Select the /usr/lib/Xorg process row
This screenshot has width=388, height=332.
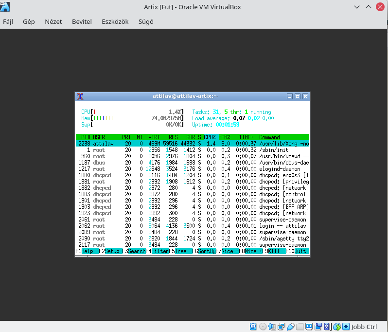(x=193, y=144)
